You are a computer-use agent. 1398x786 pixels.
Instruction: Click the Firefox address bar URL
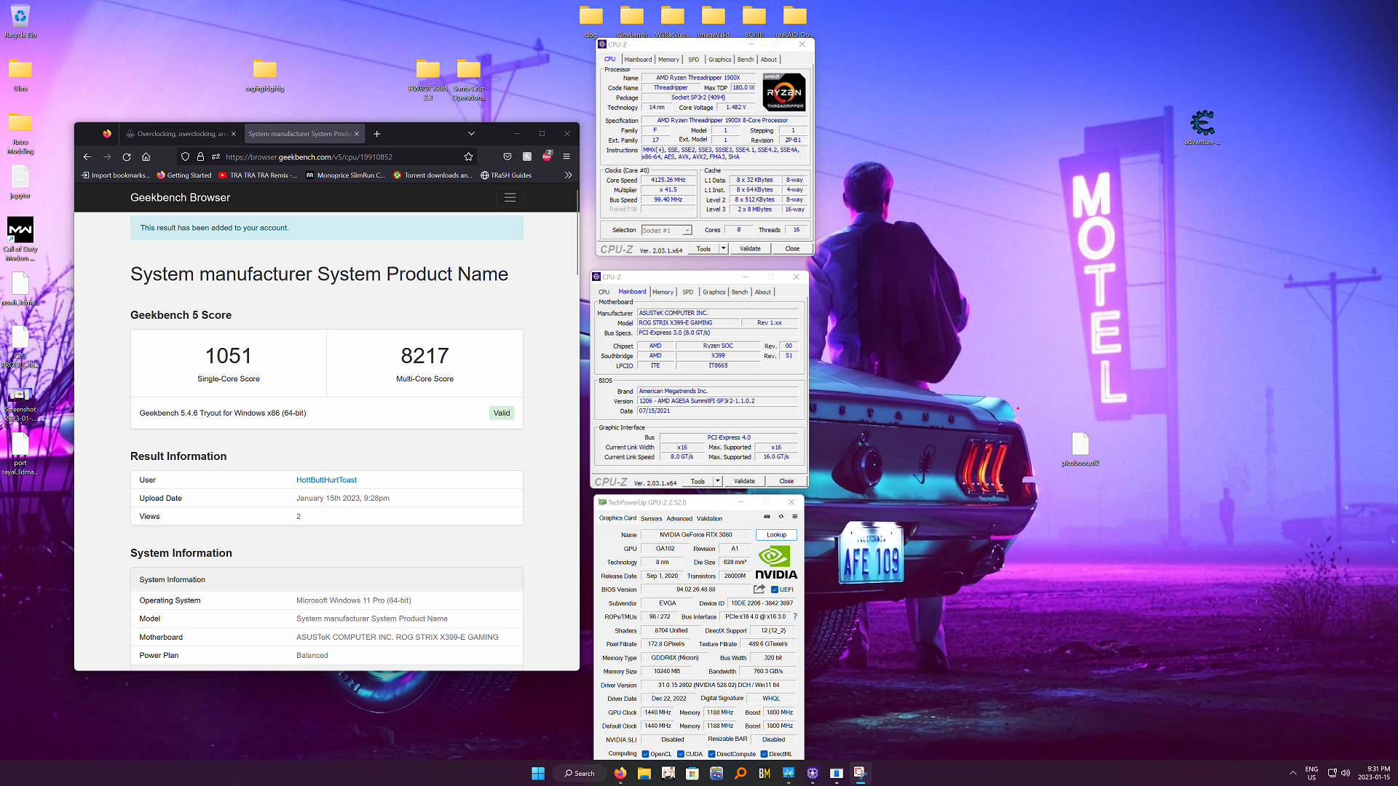[309, 156]
